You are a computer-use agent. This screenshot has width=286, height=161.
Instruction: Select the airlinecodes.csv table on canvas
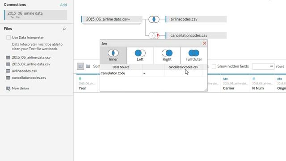(x=196, y=19)
